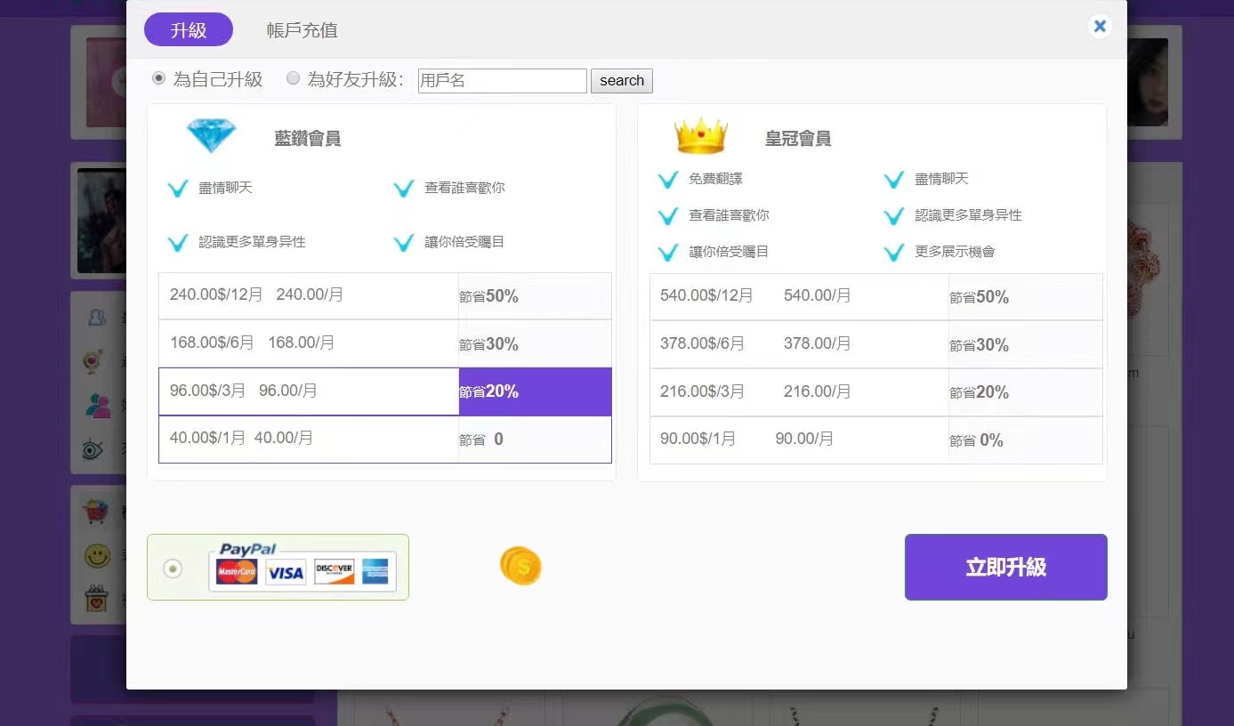Click the PayPal logo text
This screenshot has width=1234, height=726.
247,549
